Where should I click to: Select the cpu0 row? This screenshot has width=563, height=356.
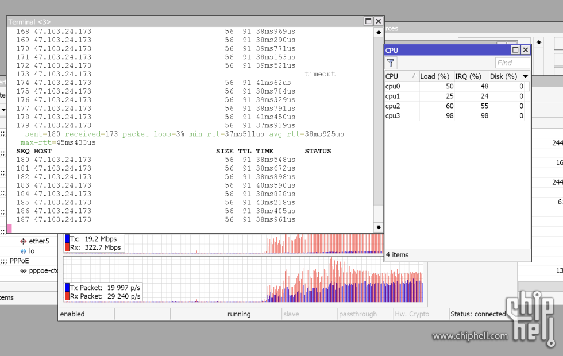(x=456, y=87)
